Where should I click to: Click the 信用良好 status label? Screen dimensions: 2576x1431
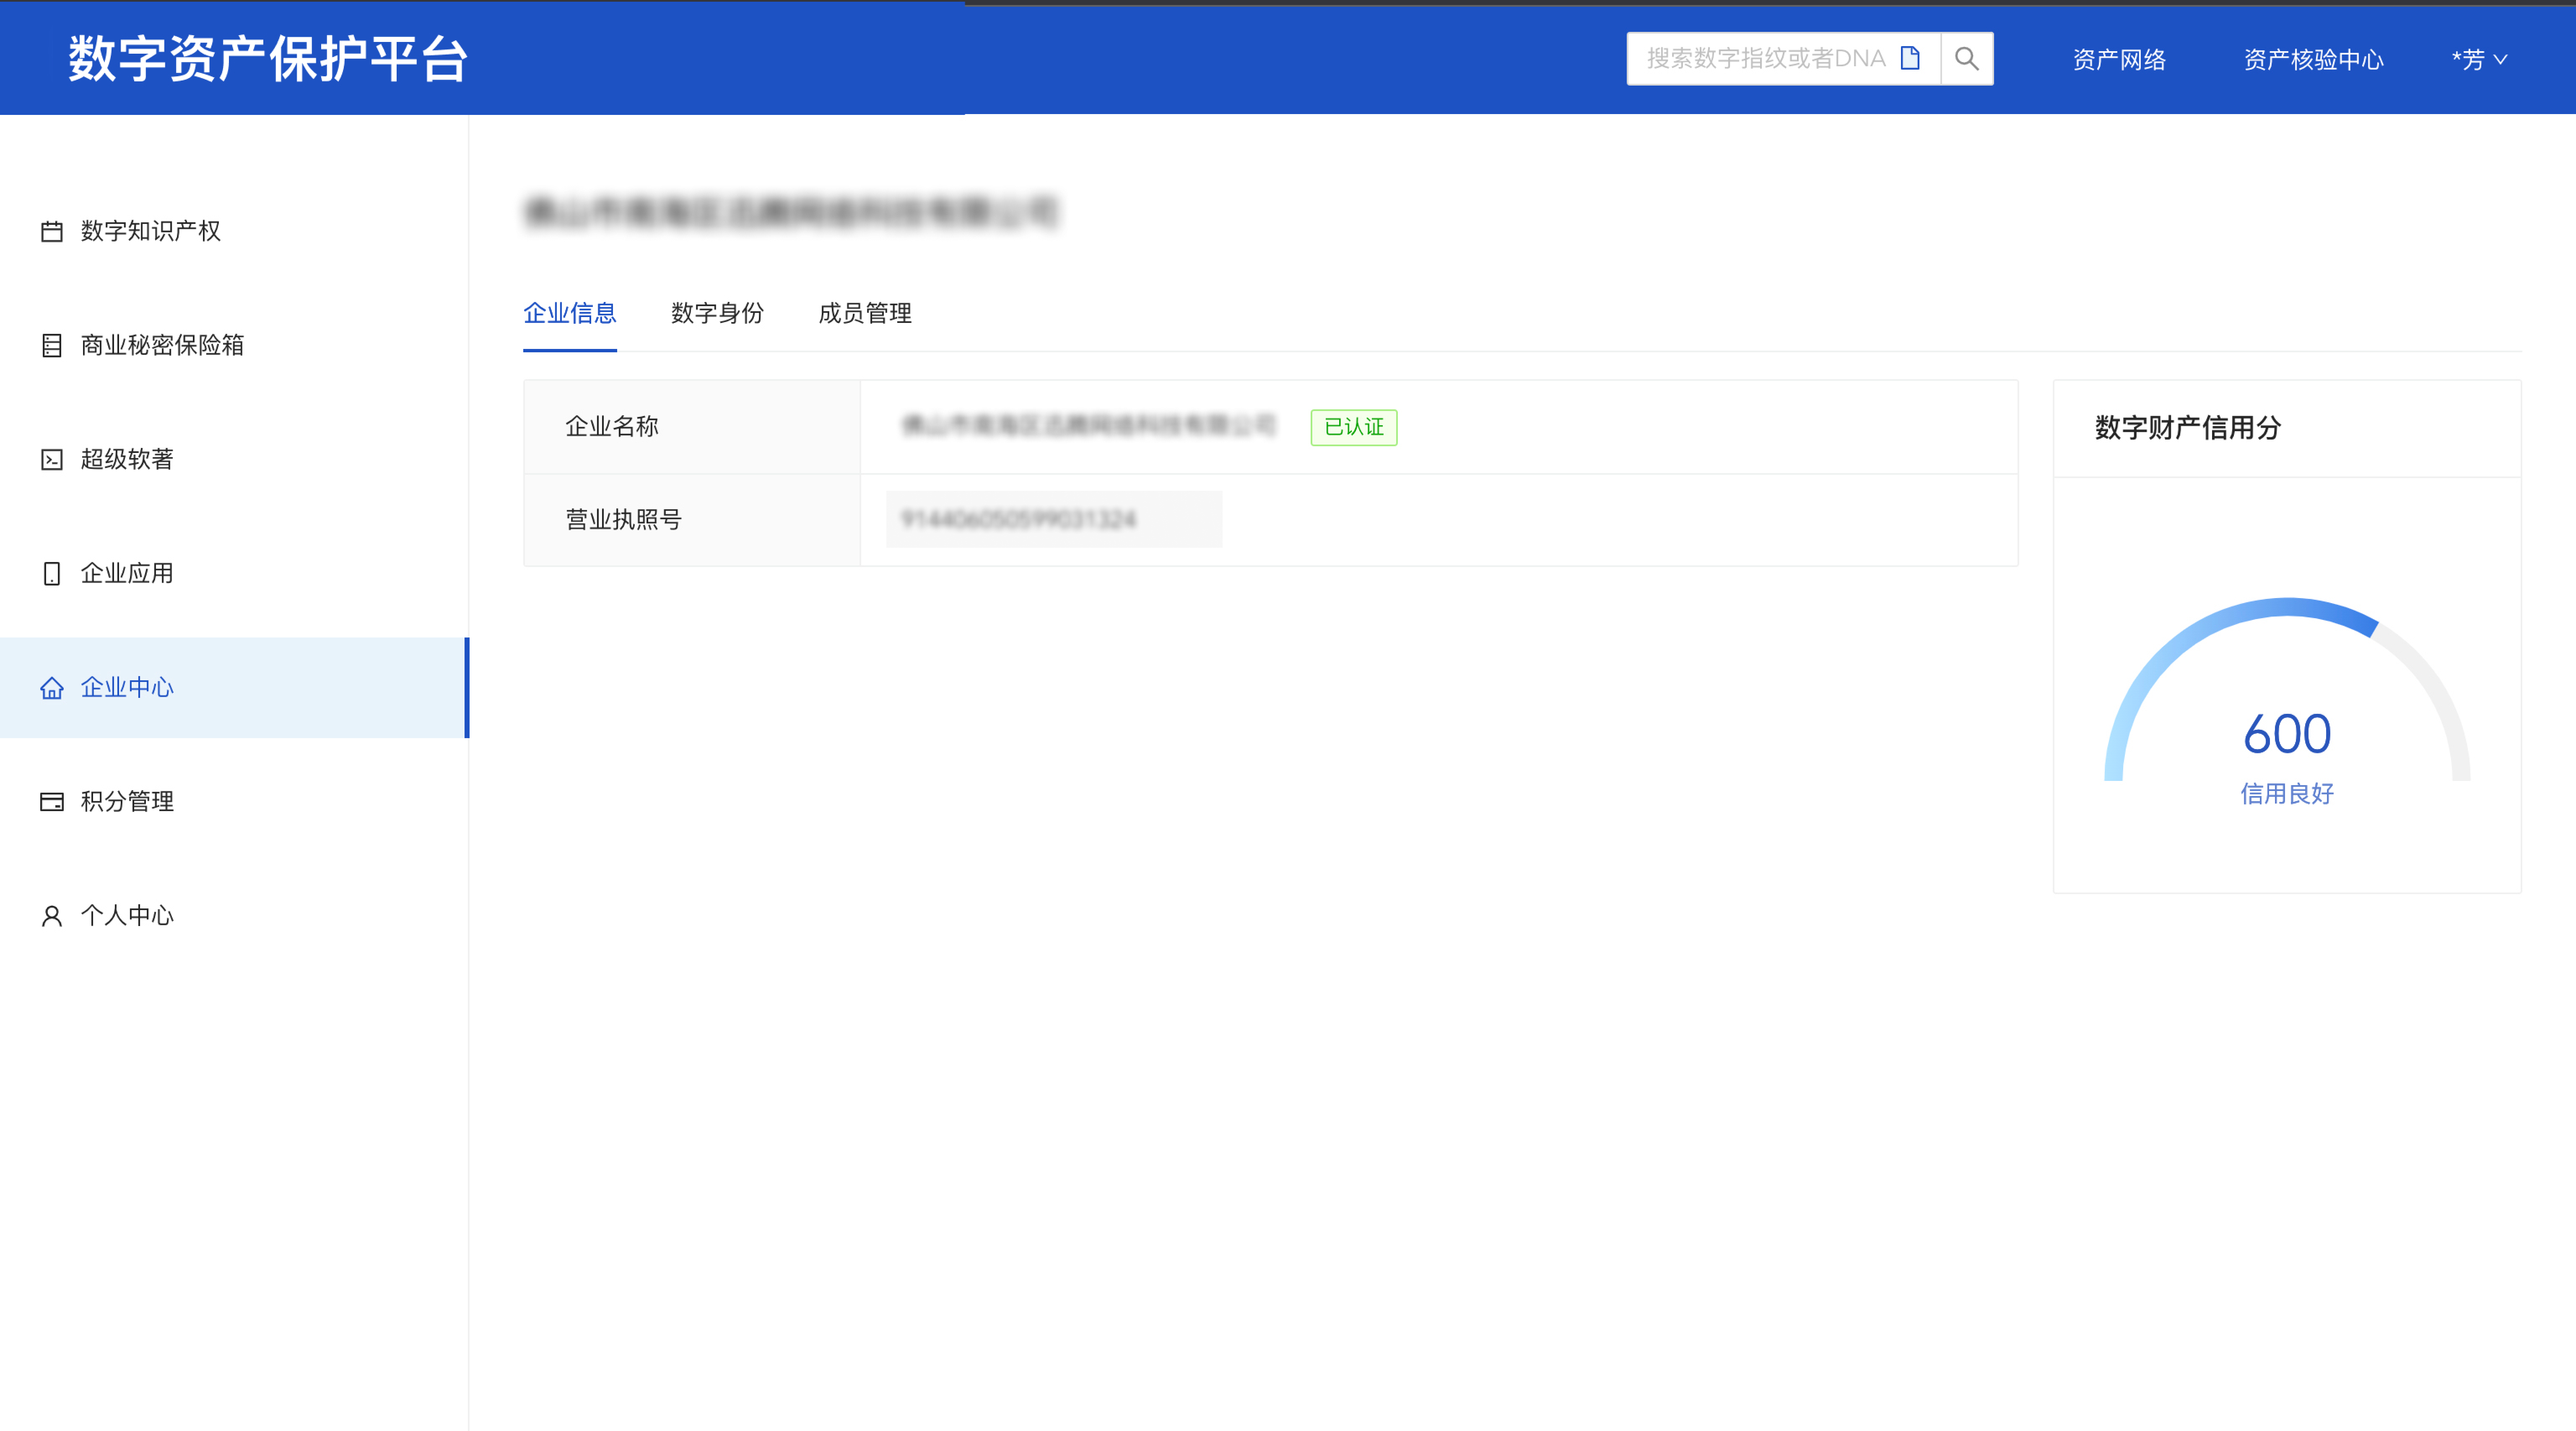[x=2287, y=794]
